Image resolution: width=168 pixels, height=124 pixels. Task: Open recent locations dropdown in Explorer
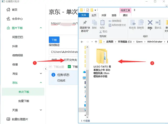pos(92,42)
